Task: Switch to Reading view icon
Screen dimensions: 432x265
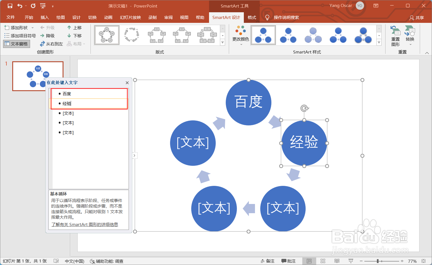Action: click(x=337, y=261)
